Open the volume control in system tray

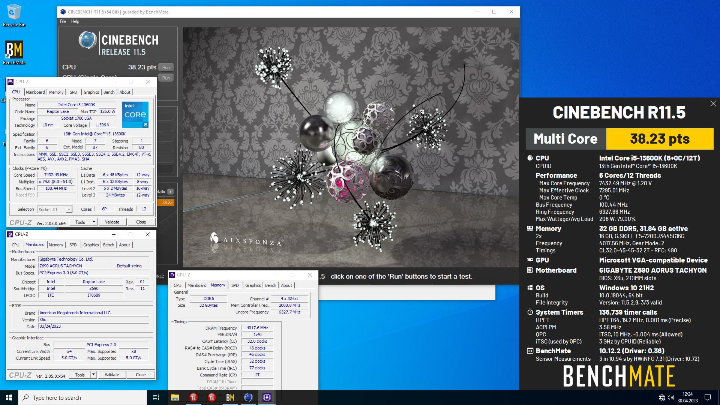tap(671, 397)
